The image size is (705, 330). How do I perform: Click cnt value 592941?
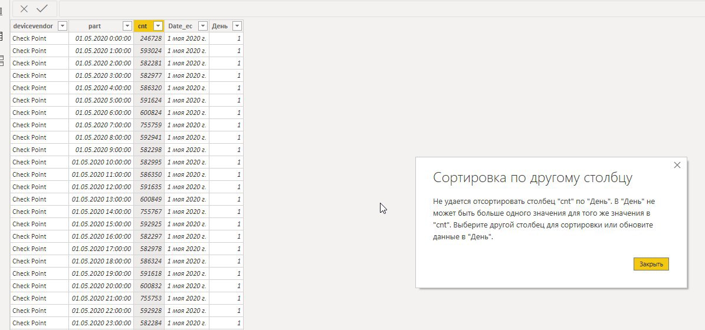click(149, 137)
